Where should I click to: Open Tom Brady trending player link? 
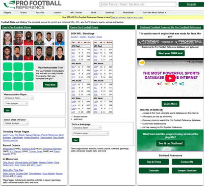click(19, 135)
